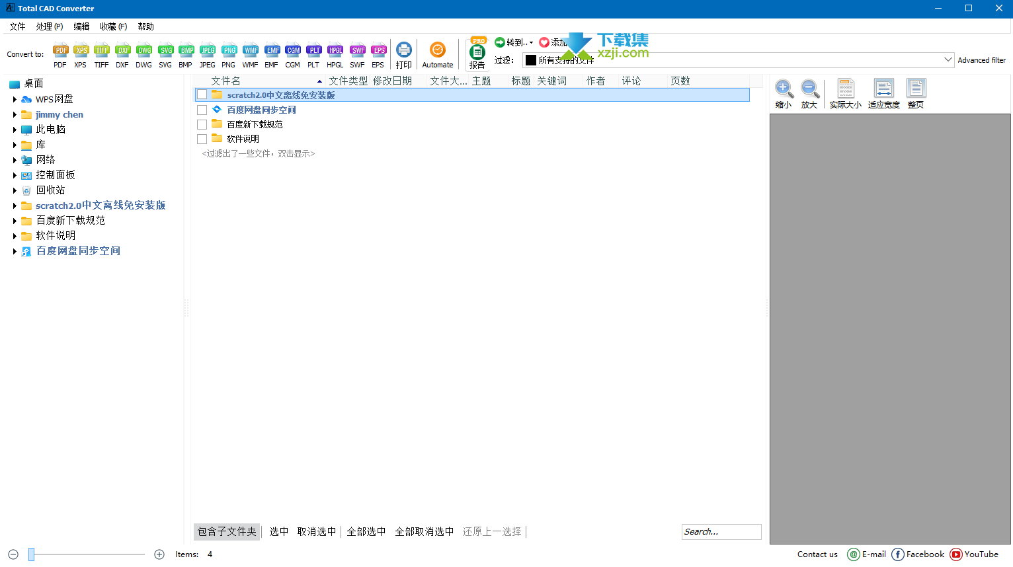Choose BMP output icon
The width and height of the screenshot is (1013, 567).
point(186,56)
